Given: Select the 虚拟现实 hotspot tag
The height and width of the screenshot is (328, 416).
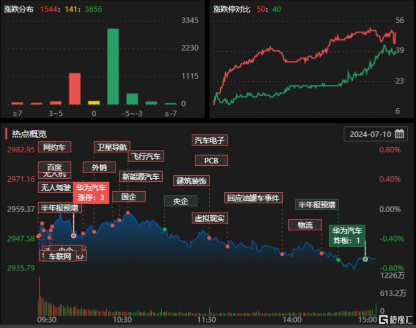Looking at the screenshot, I should pos(210,218).
